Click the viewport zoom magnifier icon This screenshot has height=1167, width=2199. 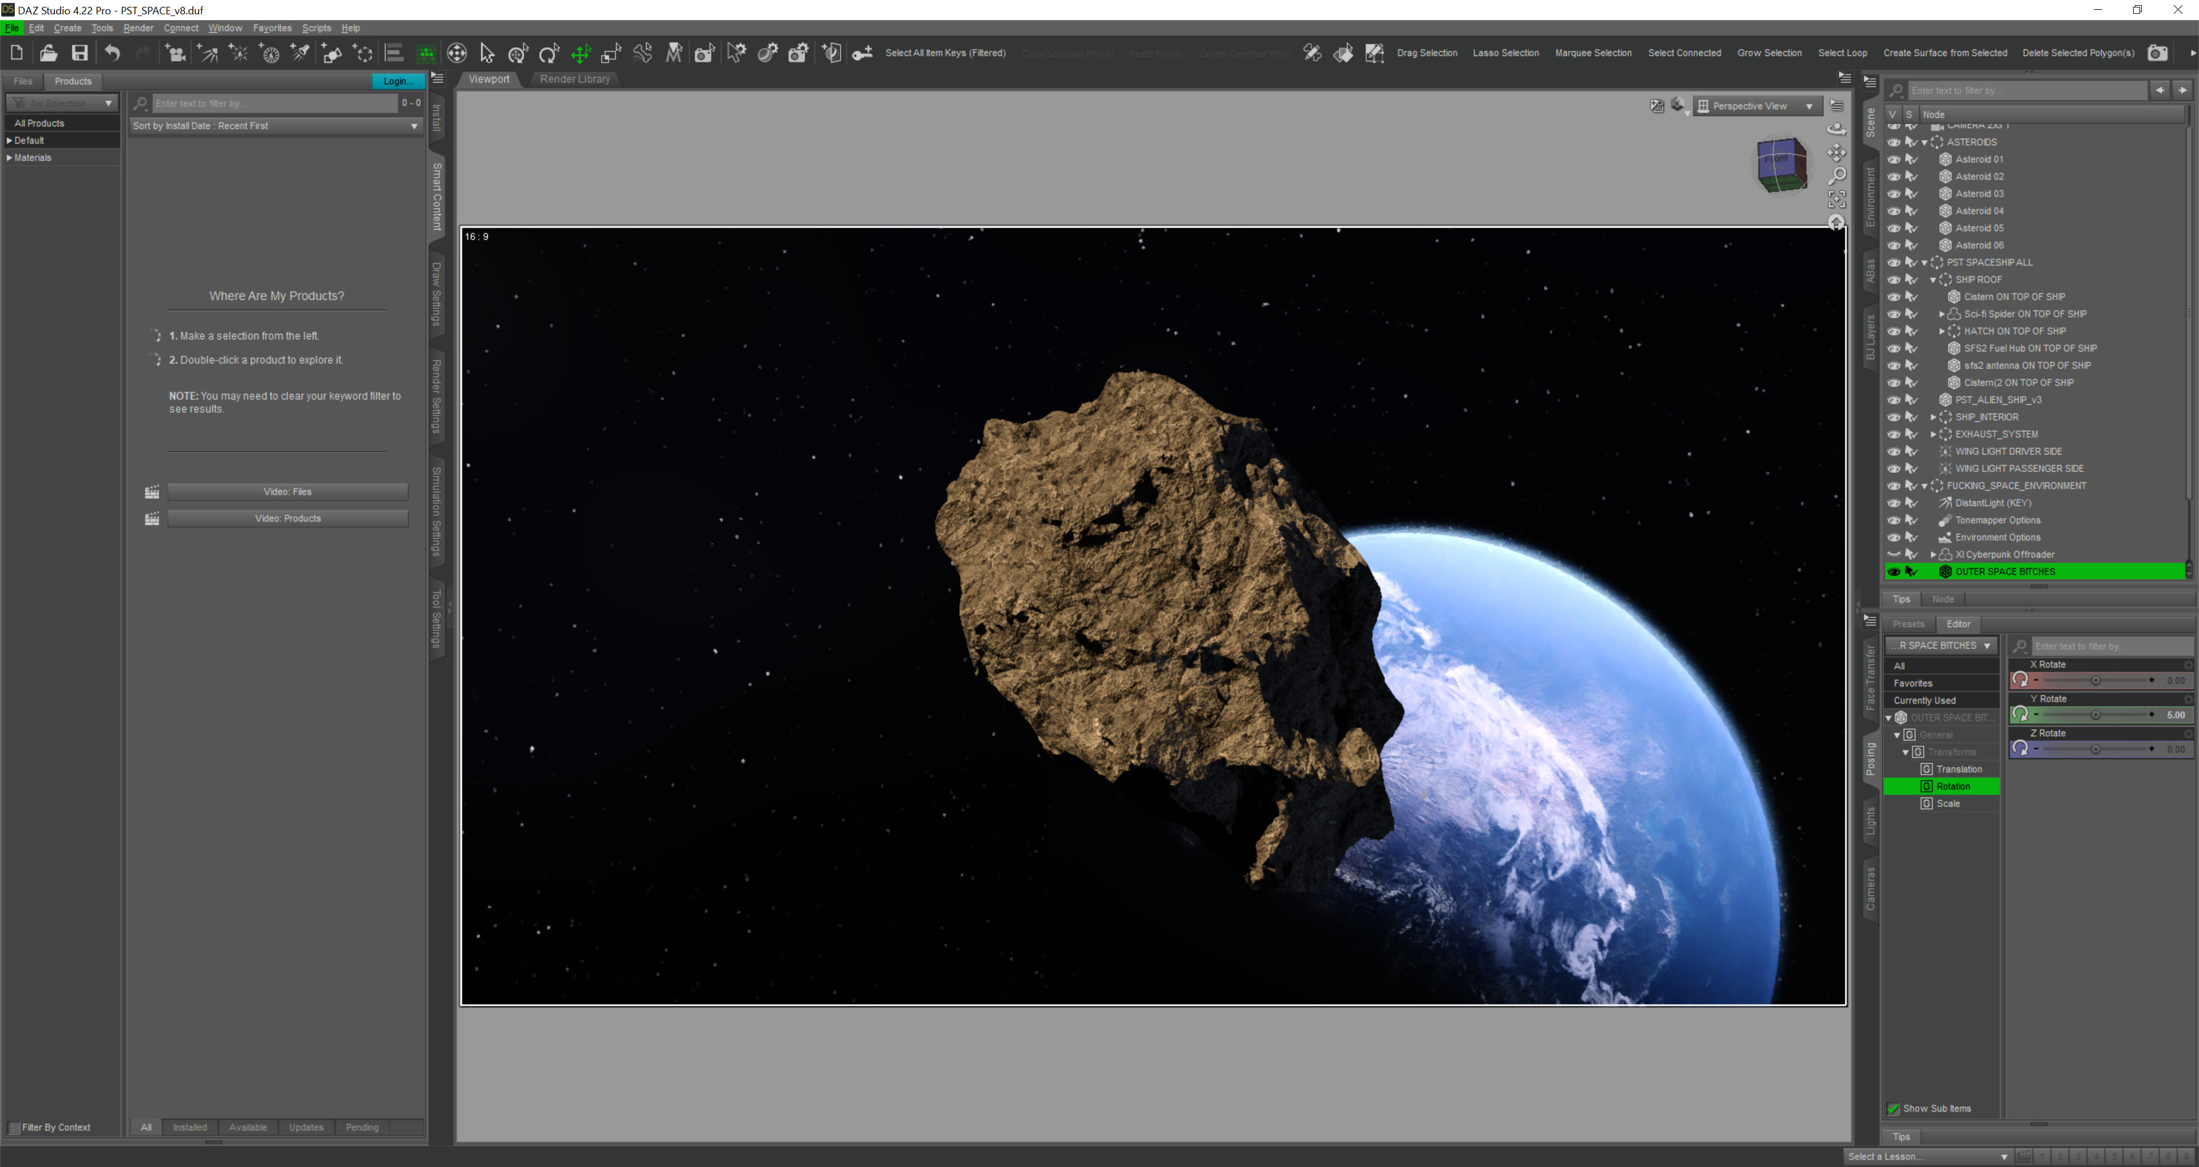point(1836,176)
